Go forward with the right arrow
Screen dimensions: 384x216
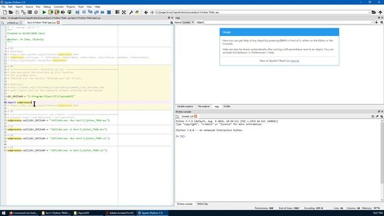tap(152, 12)
